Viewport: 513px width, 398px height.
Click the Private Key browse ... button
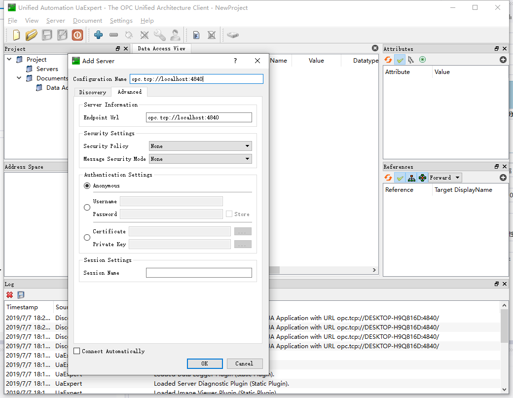pyautogui.click(x=243, y=244)
